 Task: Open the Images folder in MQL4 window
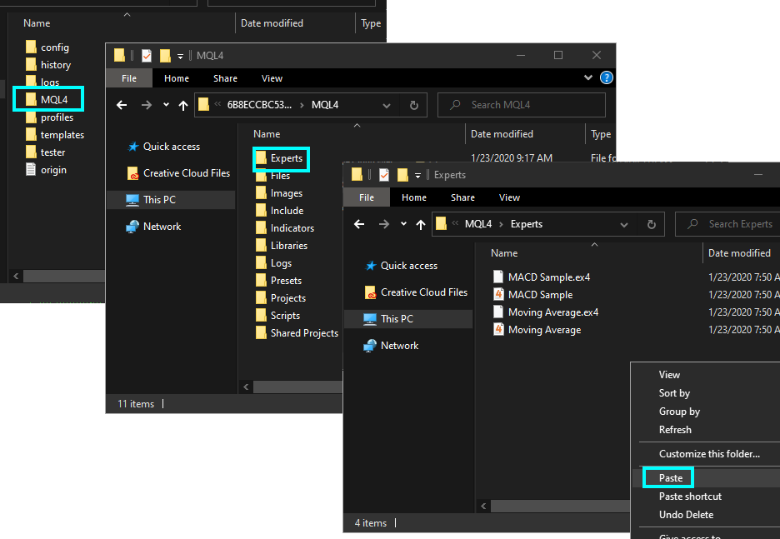[279, 193]
